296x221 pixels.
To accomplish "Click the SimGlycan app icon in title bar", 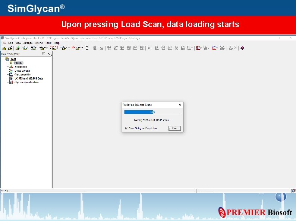I will (x=2, y=38).
